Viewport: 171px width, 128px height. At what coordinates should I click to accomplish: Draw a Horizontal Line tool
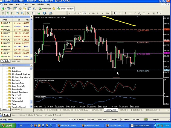(130, 13)
